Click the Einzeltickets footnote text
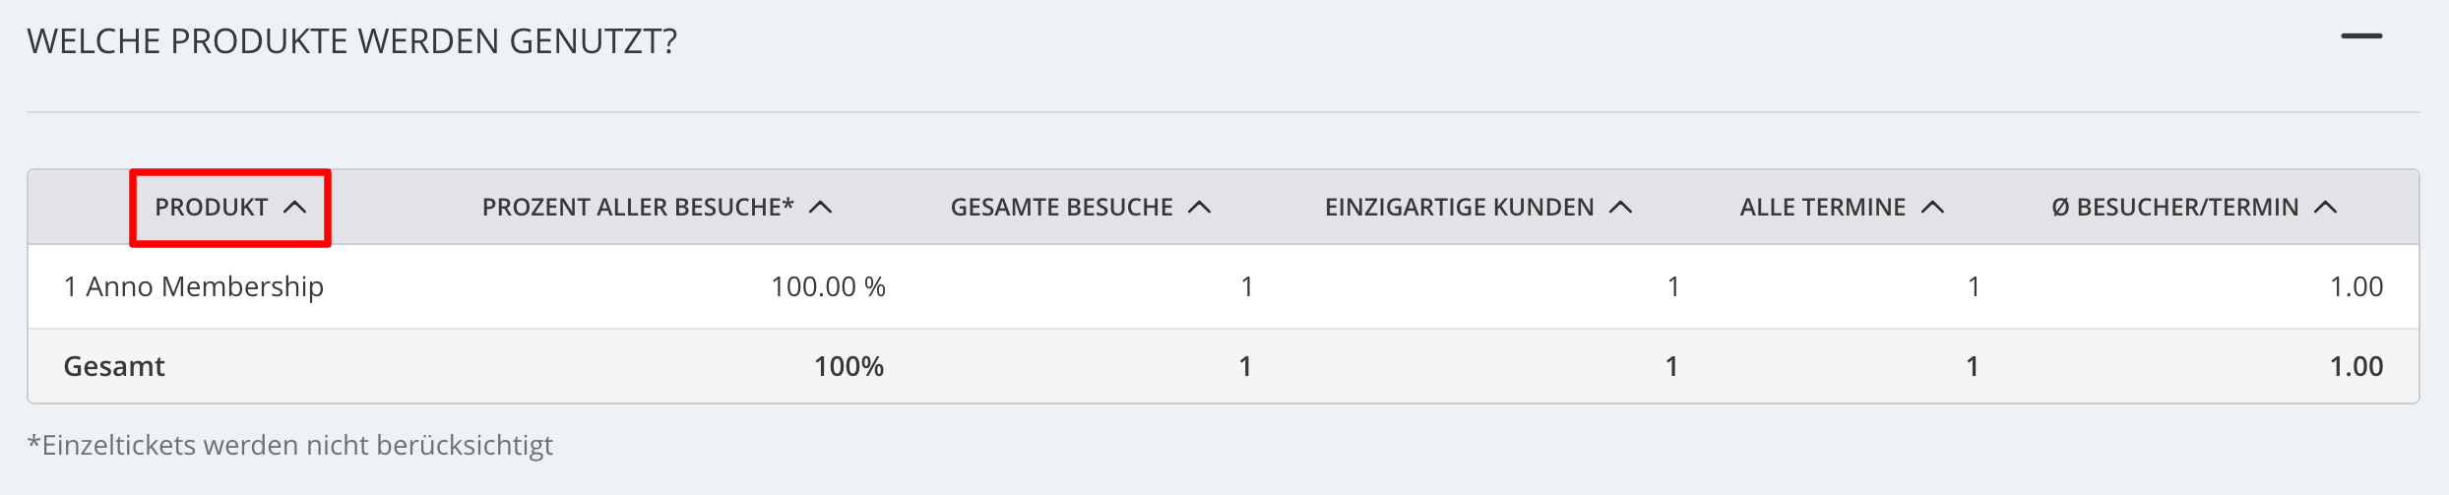The width and height of the screenshot is (2449, 495). tap(290, 446)
